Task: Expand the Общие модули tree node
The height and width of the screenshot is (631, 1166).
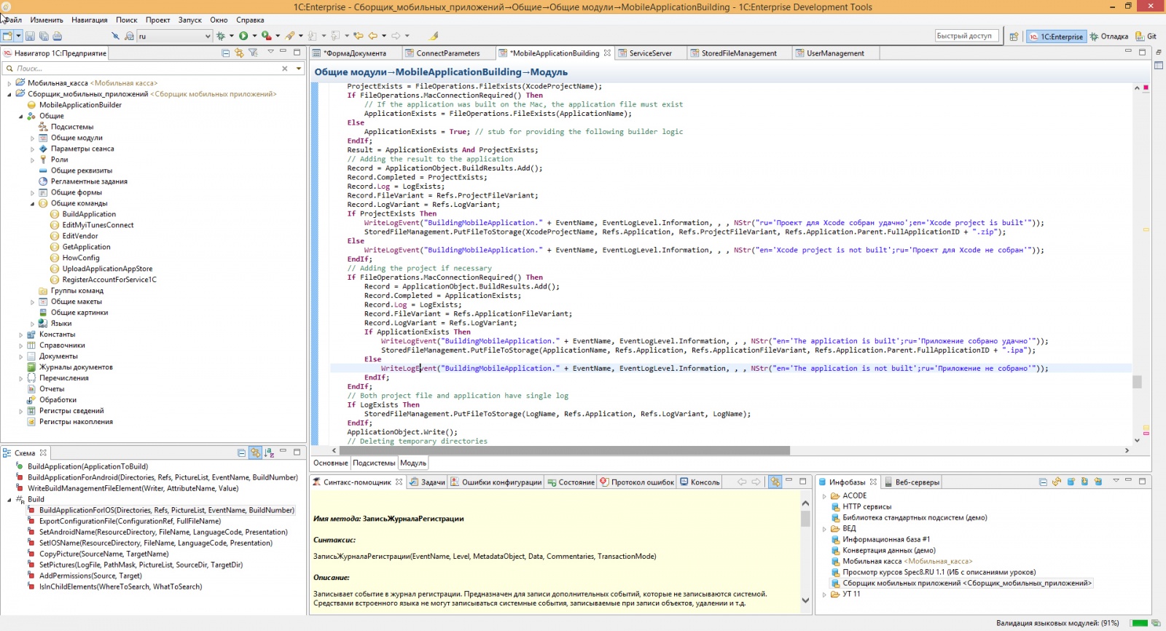Action: 33,138
